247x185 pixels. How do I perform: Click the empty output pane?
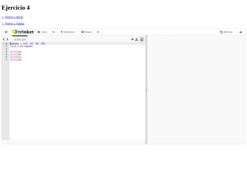pos(196,90)
